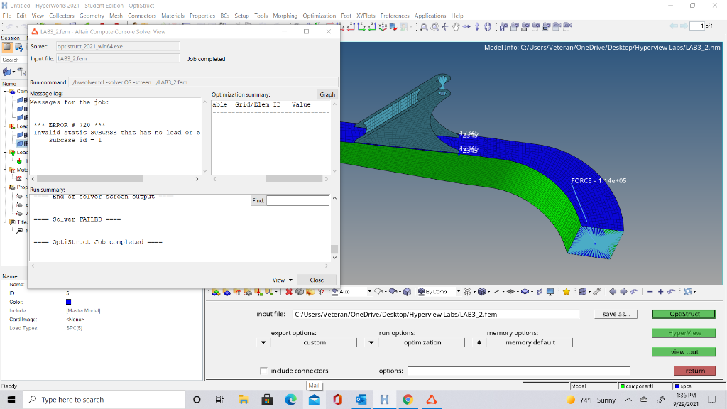Click the isometric XYZ axes view icon

383,26
